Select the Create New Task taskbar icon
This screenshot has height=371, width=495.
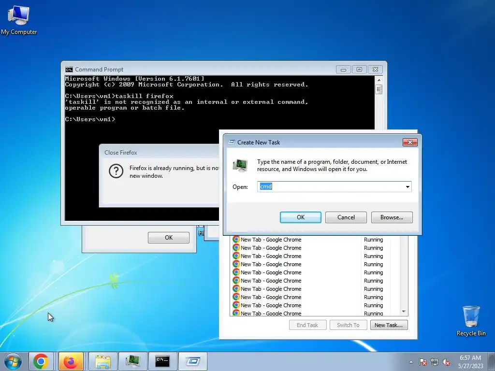pos(192,361)
